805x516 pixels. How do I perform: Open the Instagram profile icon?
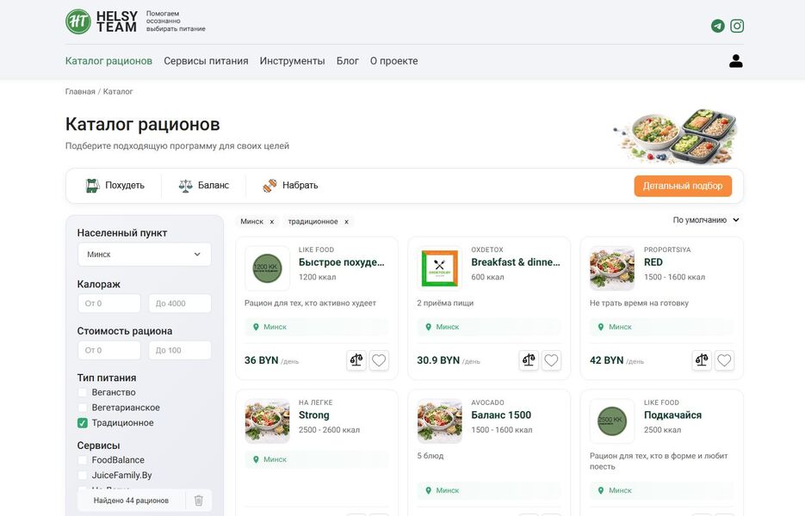(x=737, y=26)
